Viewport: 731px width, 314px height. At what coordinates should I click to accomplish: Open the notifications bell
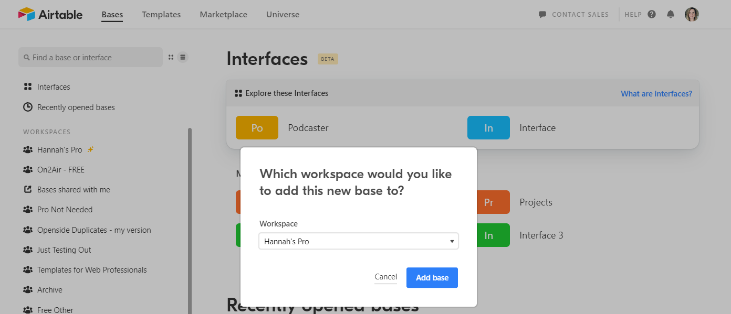[671, 14]
